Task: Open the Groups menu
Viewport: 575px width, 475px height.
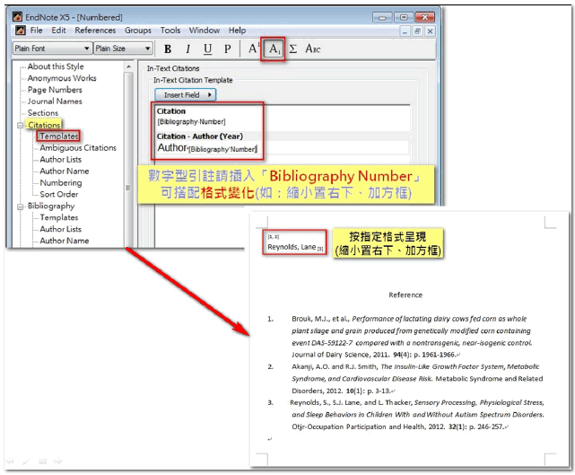Action: (138, 31)
